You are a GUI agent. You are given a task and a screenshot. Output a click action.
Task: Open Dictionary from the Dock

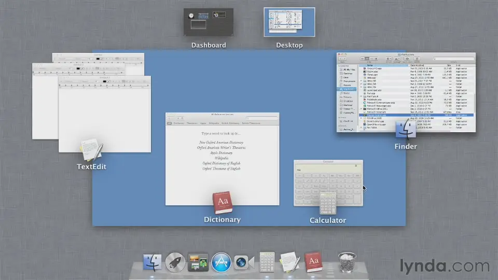[313, 262]
